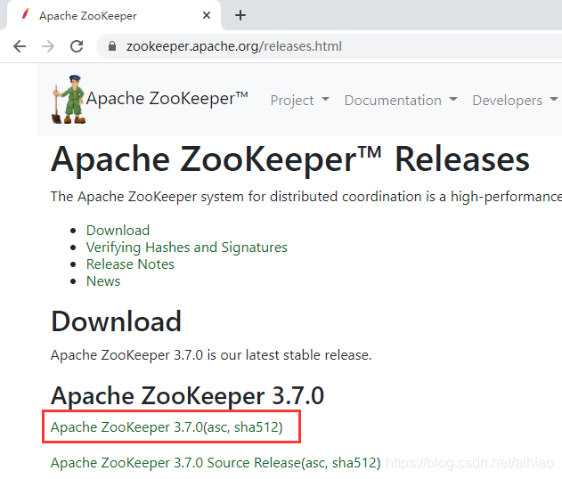Viewport: 562px width, 479px height.
Task: Expand the Developers dropdown menu
Action: click(515, 101)
